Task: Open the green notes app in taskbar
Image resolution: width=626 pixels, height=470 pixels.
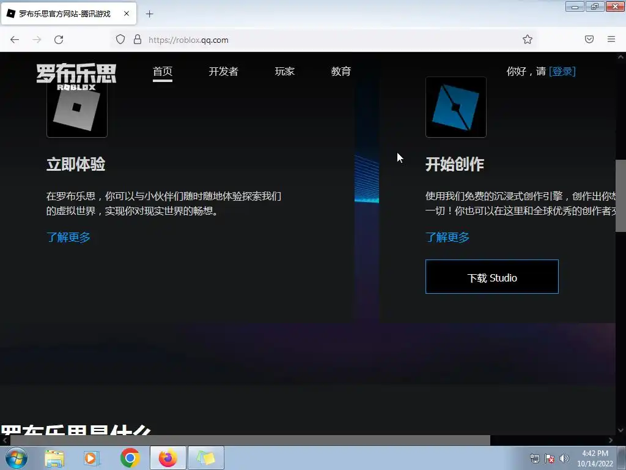Action: (x=206, y=458)
